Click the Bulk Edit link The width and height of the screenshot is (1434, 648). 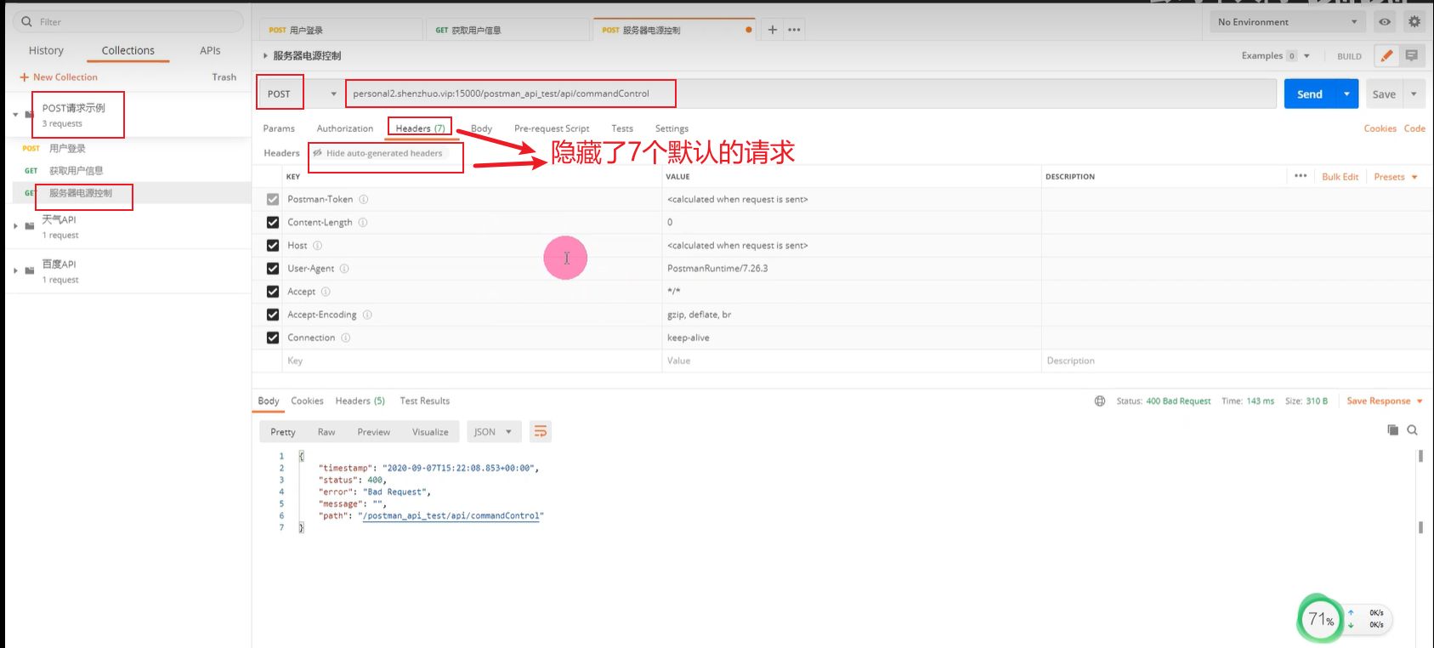[x=1340, y=177]
